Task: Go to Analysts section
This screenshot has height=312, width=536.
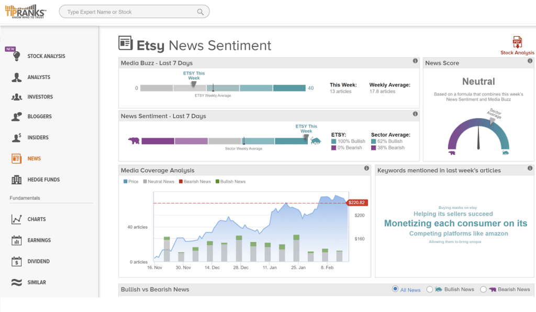Action: [x=39, y=77]
